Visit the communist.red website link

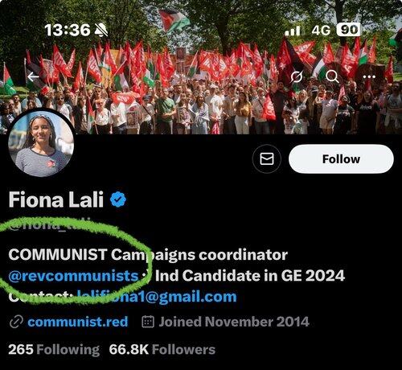78,322
